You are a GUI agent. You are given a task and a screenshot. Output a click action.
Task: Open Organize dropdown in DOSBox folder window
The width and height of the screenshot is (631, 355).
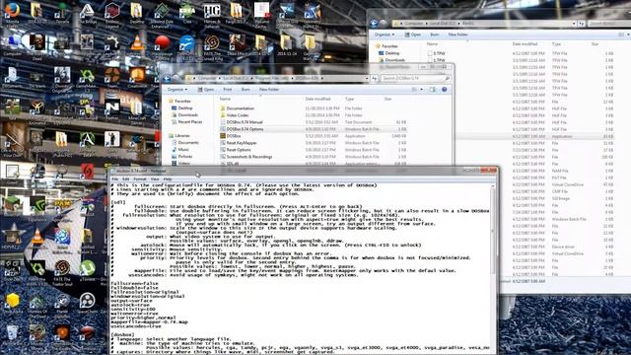pos(177,90)
